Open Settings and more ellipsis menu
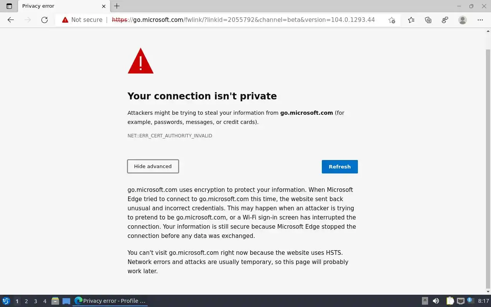 pyautogui.click(x=480, y=20)
